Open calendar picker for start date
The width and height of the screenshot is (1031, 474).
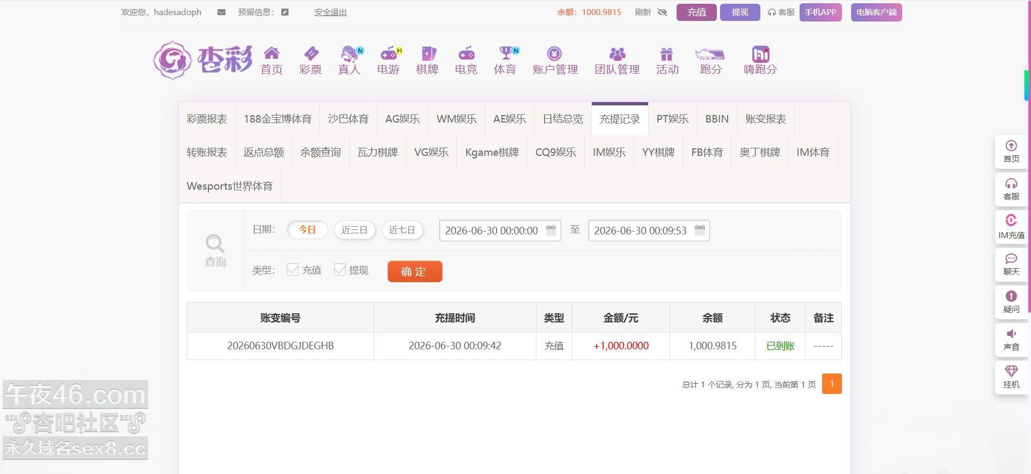click(551, 230)
